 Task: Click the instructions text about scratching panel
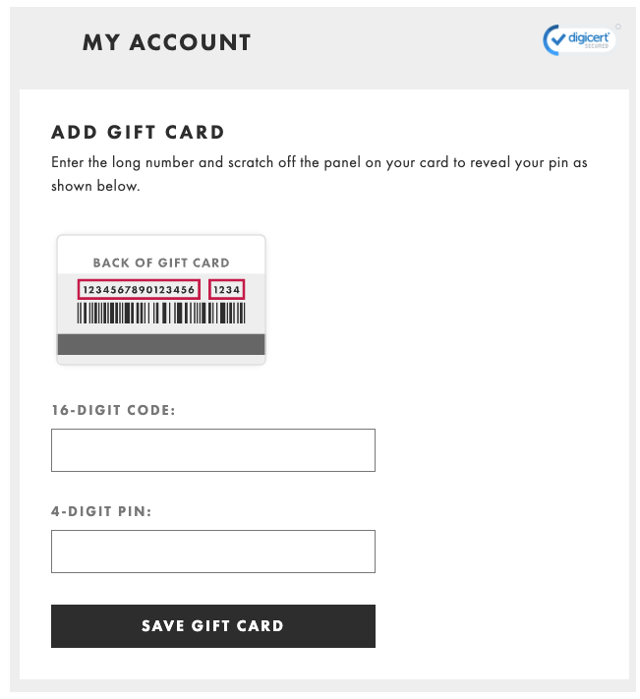[320, 174]
